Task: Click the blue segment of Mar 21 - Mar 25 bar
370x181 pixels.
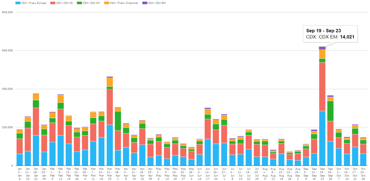Action: point(110,145)
